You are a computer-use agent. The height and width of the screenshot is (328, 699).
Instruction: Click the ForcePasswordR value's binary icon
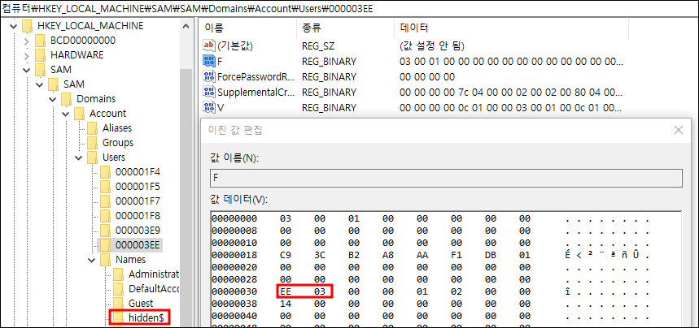pyautogui.click(x=208, y=76)
